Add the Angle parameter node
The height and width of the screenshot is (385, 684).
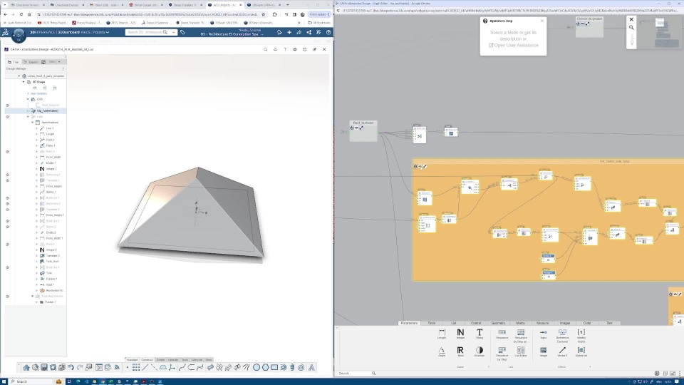pos(442,351)
